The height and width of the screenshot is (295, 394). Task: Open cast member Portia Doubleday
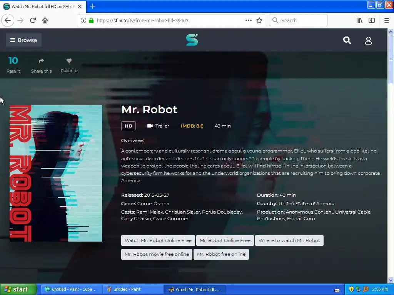(222, 212)
